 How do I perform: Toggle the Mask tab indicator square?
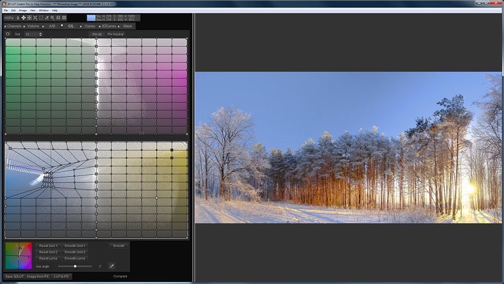pos(119,26)
